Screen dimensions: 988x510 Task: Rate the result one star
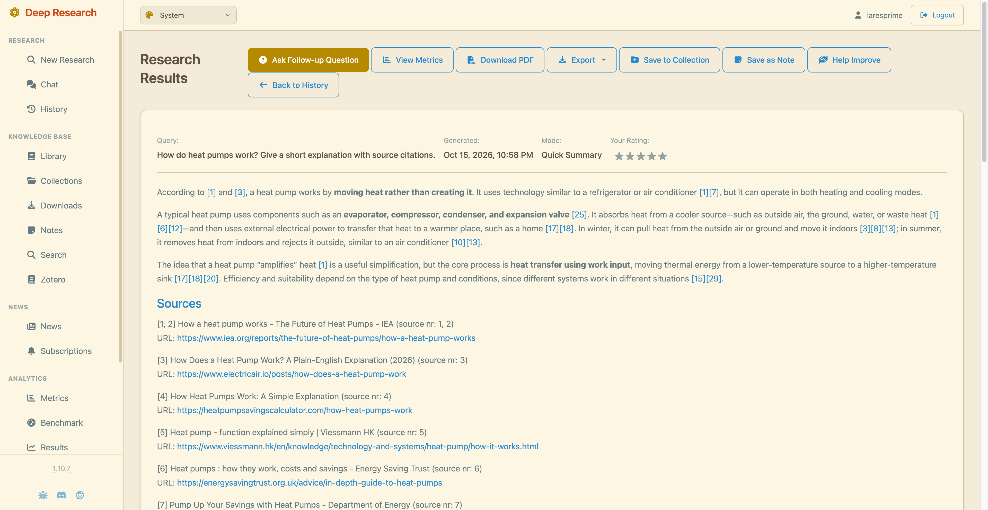click(x=619, y=156)
